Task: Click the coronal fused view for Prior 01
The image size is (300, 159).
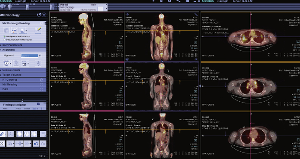Action: (x=162, y=86)
